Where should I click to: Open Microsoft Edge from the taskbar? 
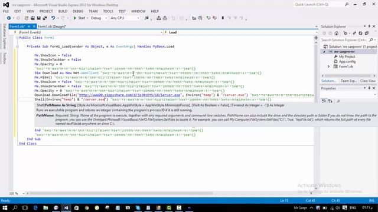pos(35,208)
